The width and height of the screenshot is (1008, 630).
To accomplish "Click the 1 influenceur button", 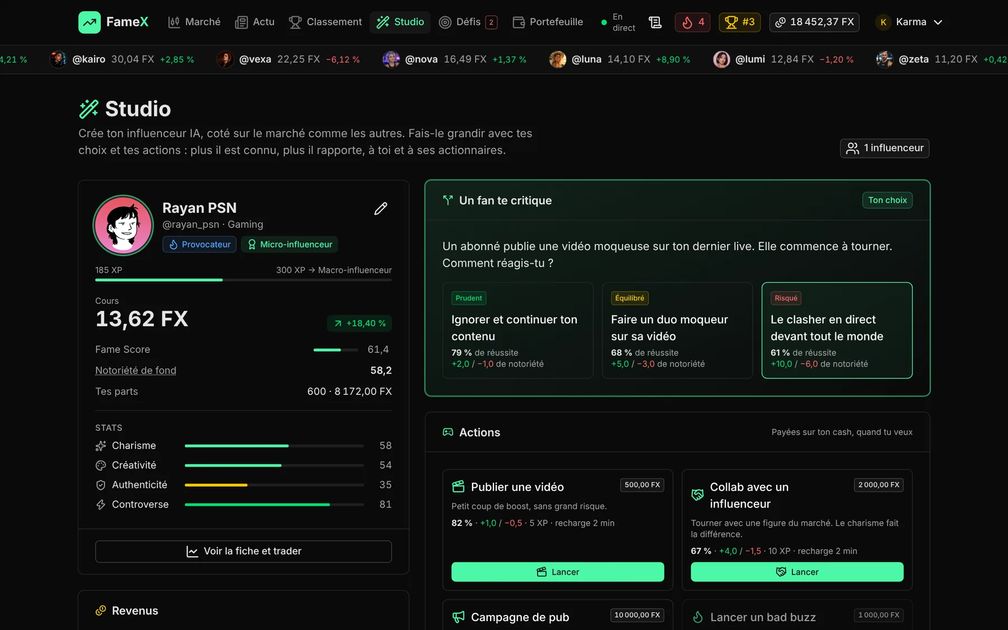I will tap(885, 148).
